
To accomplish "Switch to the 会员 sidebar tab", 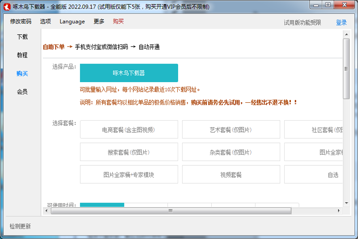I will [x=22, y=91].
